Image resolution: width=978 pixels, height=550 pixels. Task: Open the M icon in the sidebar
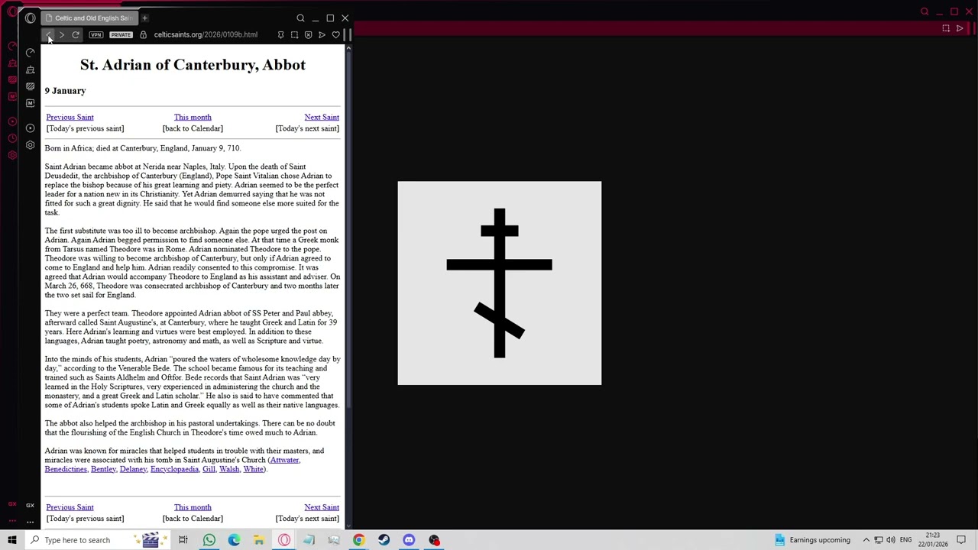31,103
